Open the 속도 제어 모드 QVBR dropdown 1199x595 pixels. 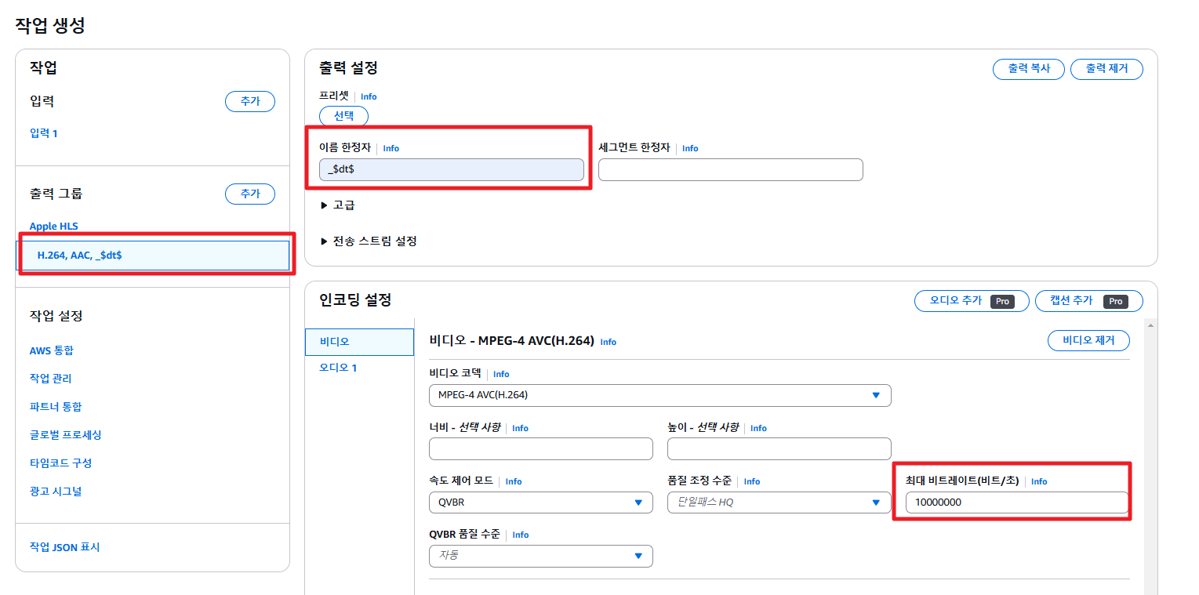pyautogui.click(x=540, y=502)
